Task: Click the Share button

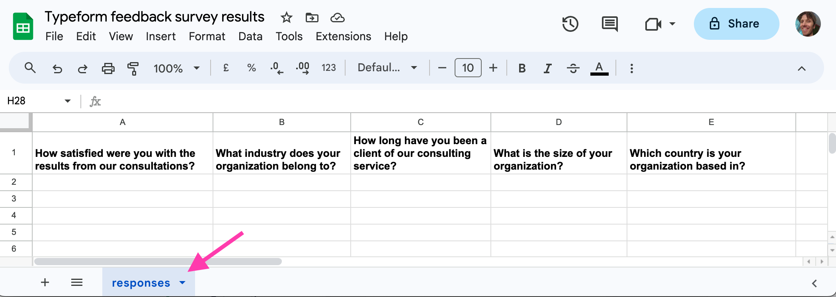Action: coord(736,24)
